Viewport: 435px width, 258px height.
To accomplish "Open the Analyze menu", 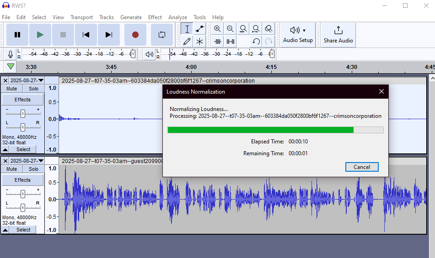I will pos(177,17).
